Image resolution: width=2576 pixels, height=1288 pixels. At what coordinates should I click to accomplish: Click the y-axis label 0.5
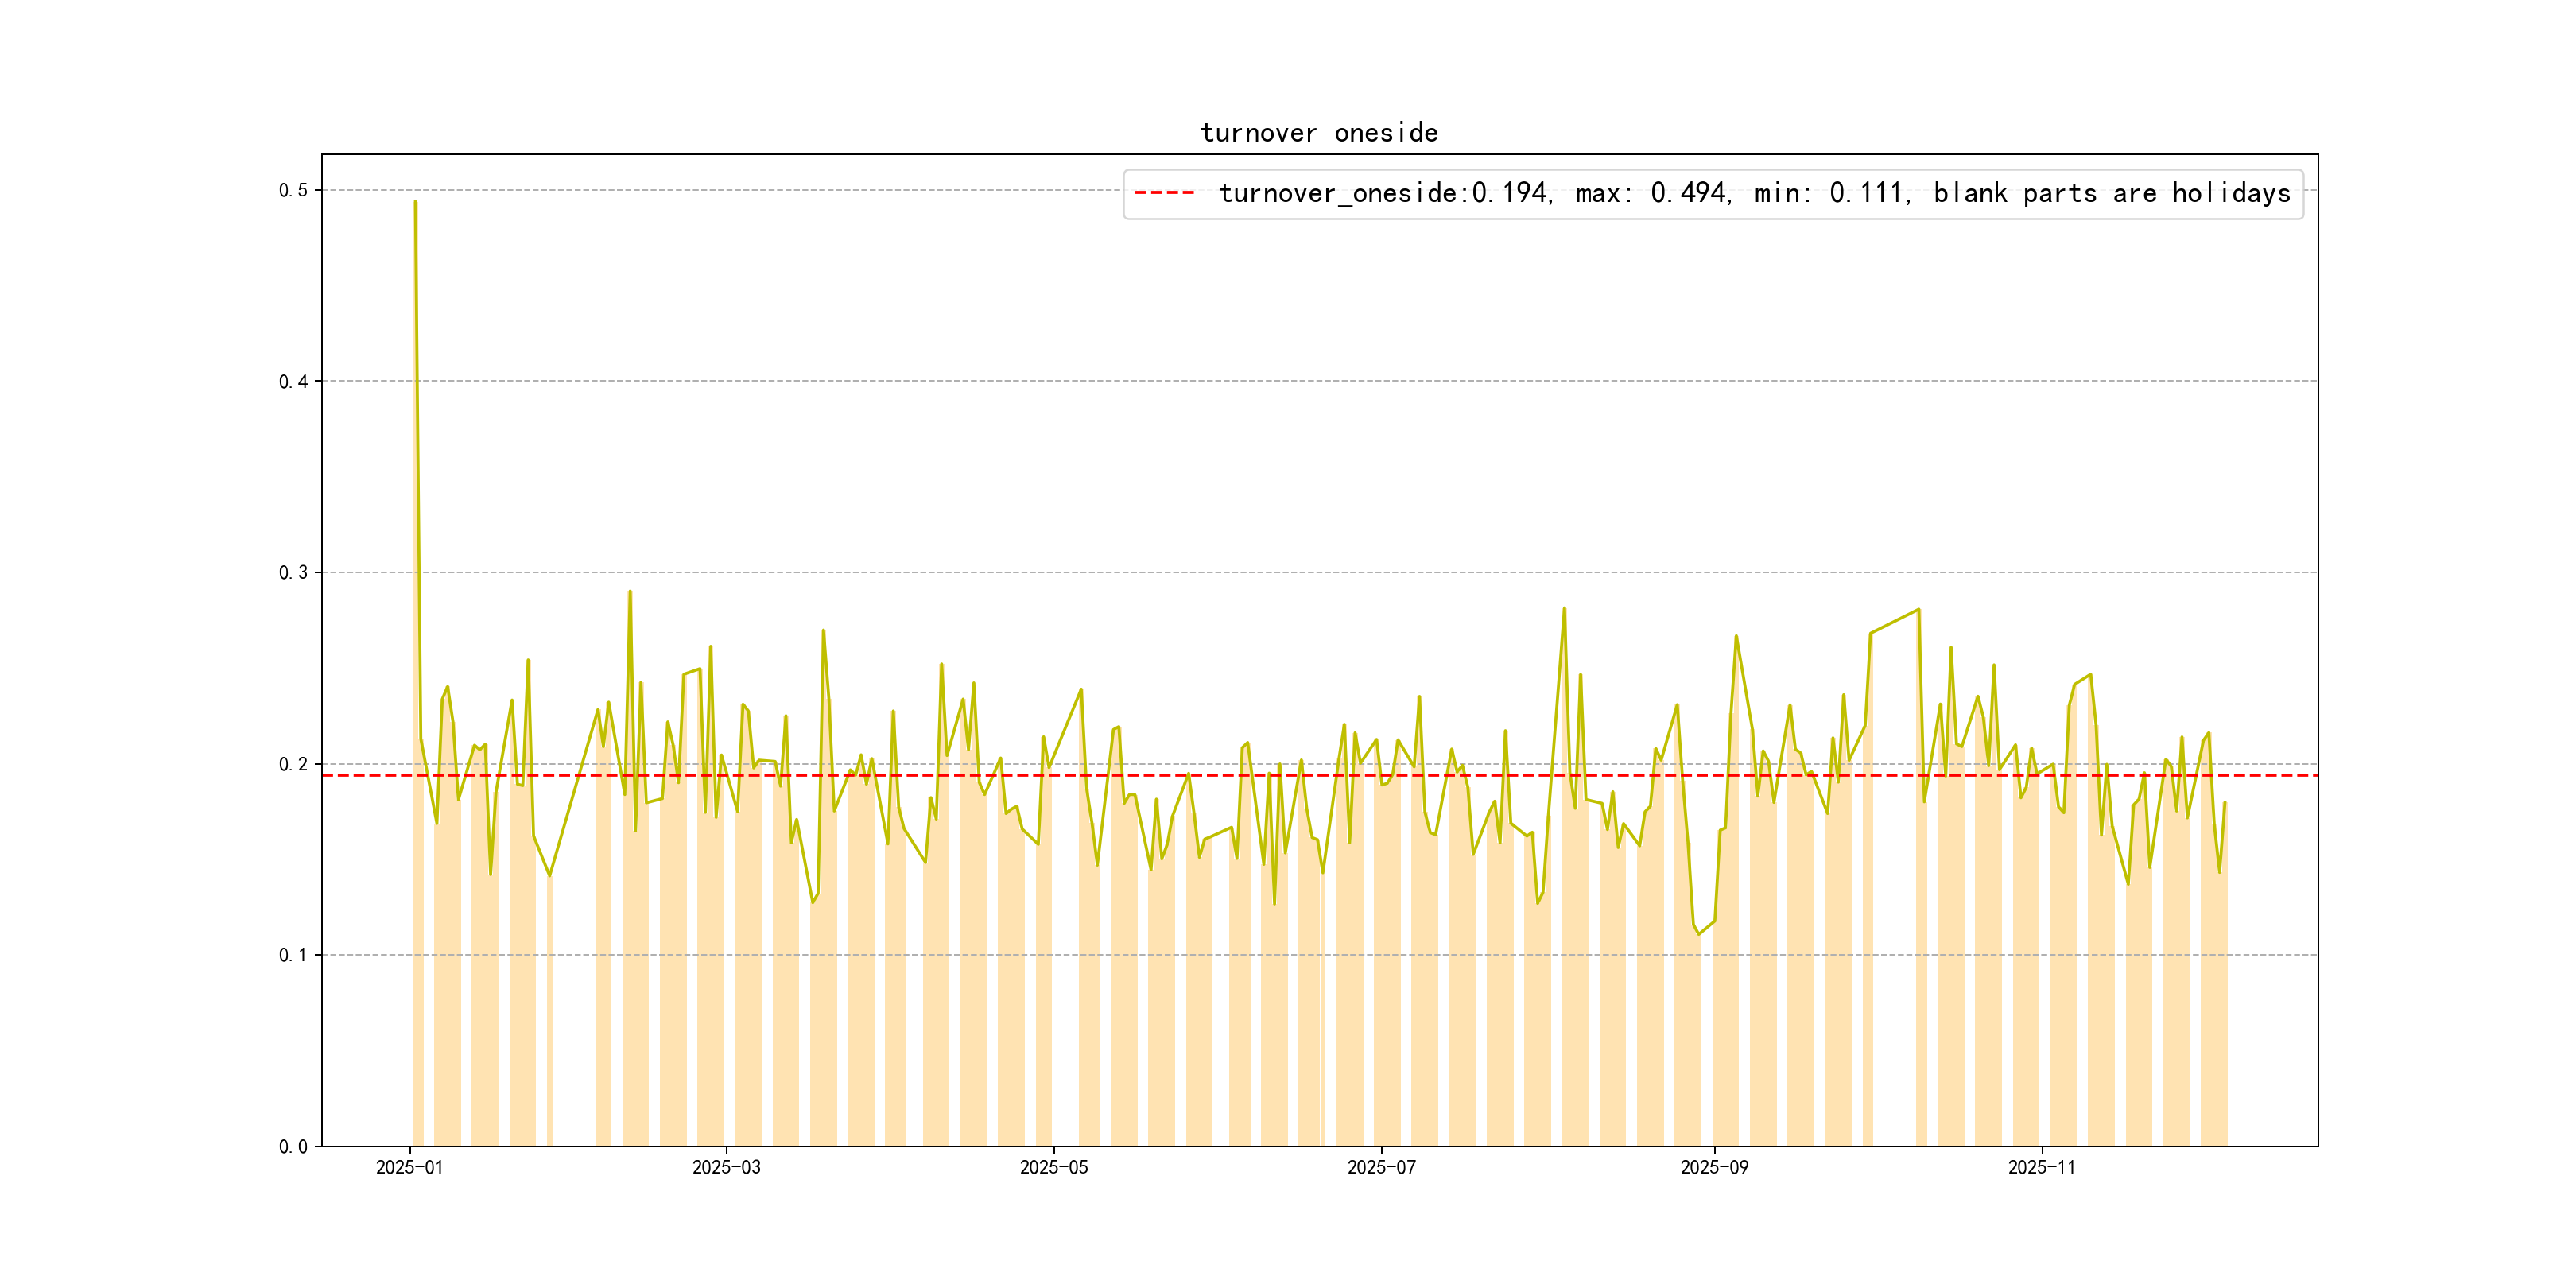[293, 190]
